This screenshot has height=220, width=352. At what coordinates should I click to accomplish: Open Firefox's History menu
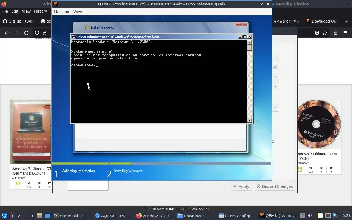click(40, 11)
